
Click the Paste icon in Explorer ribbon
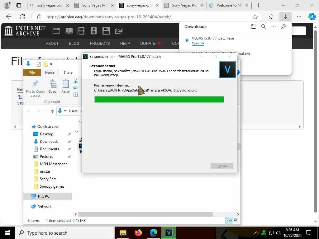[65, 87]
